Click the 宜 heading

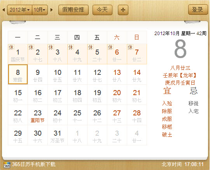tap(167, 91)
